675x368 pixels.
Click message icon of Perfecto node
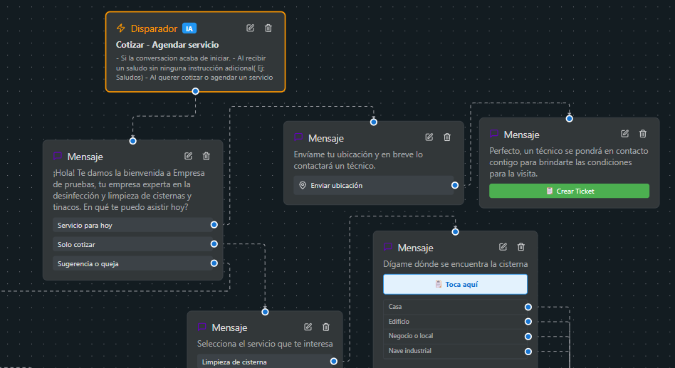tap(493, 134)
